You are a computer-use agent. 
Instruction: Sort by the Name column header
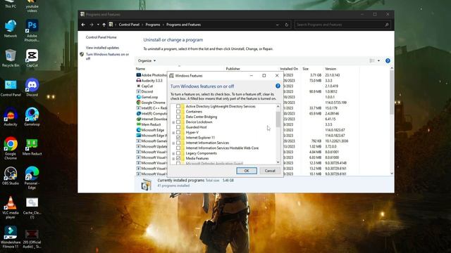tap(180, 69)
